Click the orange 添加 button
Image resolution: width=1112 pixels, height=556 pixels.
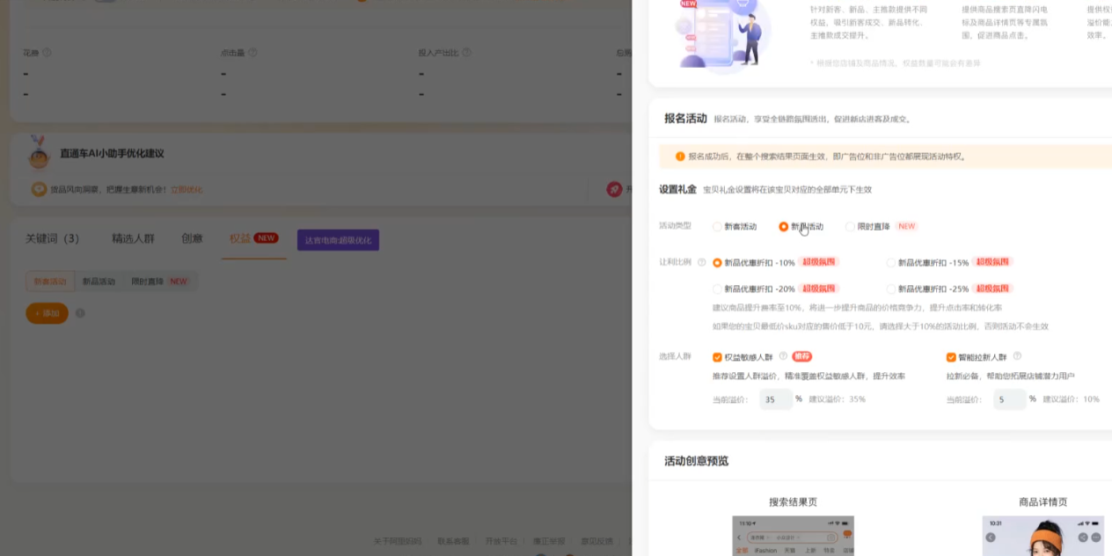[48, 313]
